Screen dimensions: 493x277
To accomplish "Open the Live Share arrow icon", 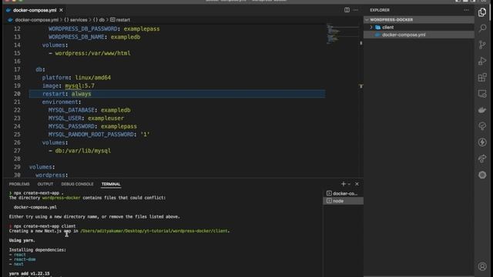I will (482, 159).
